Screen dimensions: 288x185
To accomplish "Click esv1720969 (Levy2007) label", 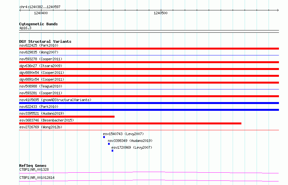I will point(132,147).
